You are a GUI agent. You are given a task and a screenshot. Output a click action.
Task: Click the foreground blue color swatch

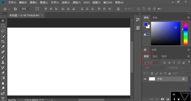pyautogui.click(x=146, y=24)
